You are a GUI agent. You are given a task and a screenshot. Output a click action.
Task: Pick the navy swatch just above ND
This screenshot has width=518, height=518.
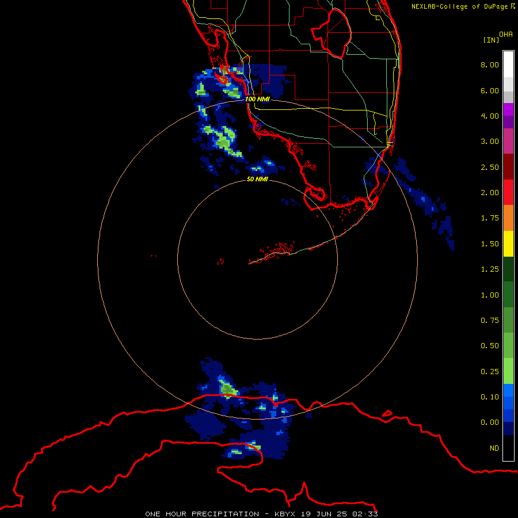point(508,429)
